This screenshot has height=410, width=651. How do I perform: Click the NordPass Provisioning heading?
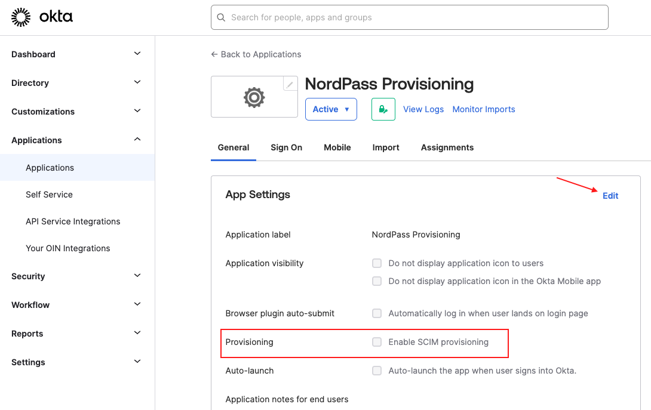(389, 84)
